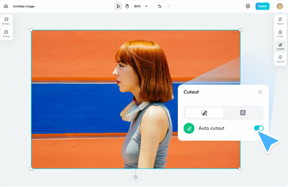
Task: Close the Cutout panel
Action: [260, 92]
